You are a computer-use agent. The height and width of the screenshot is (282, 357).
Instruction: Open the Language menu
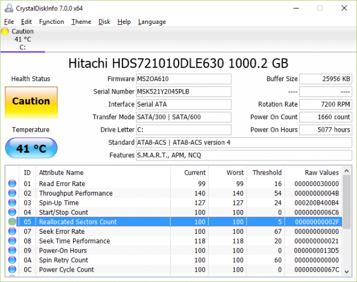[x=152, y=22]
